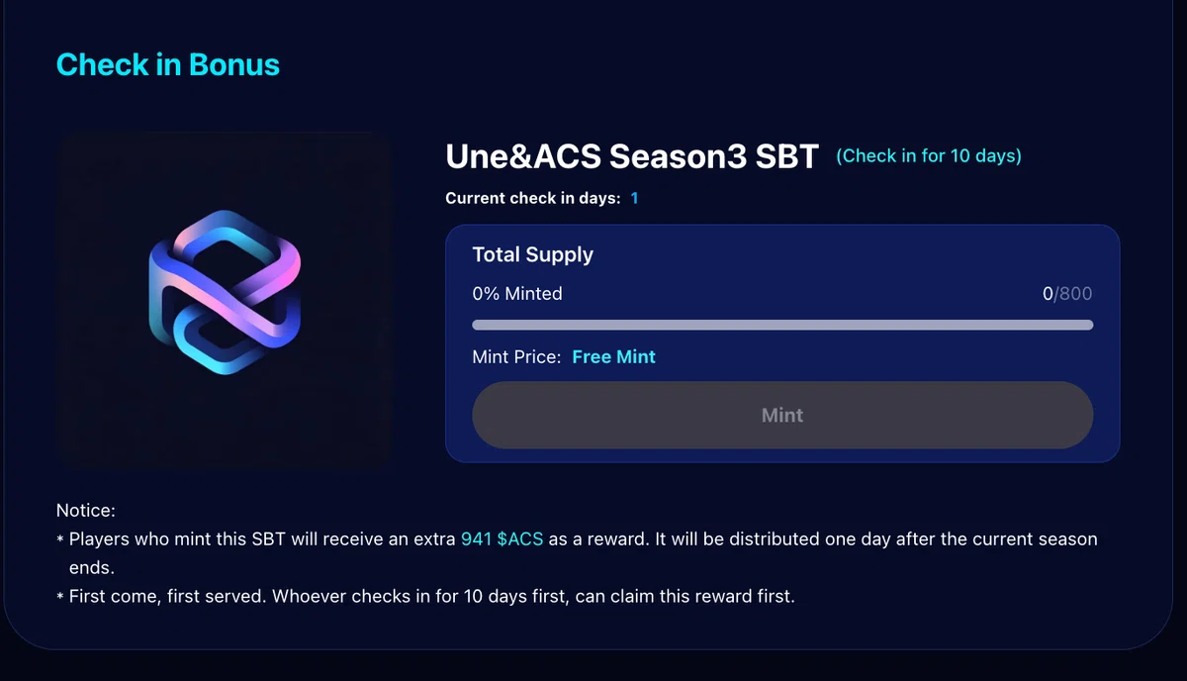Click the 'Check in for 10 days' label
The image size is (1187, 681).
(929, 155)
